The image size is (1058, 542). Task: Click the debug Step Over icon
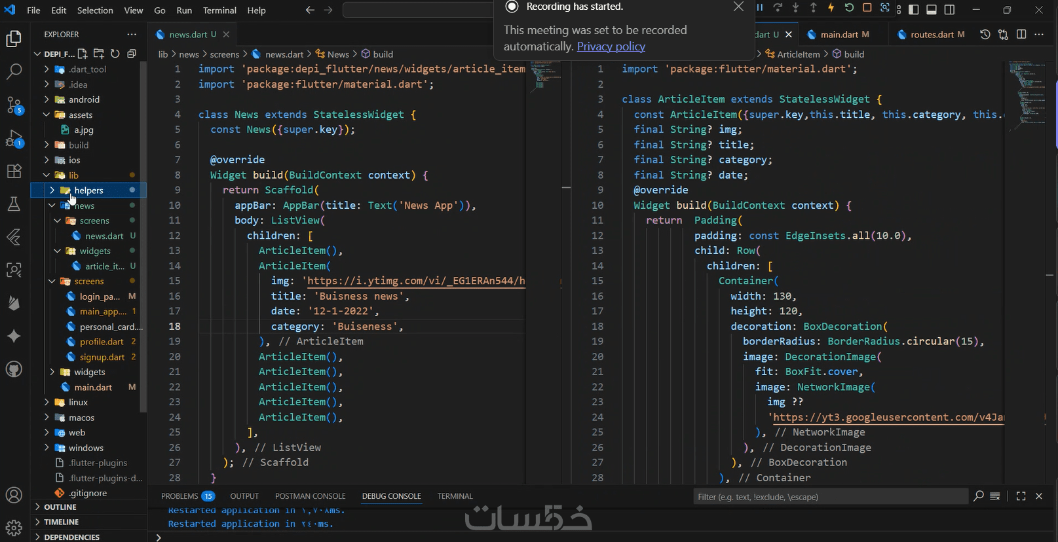pyautogui.click(x=778, y=8)
